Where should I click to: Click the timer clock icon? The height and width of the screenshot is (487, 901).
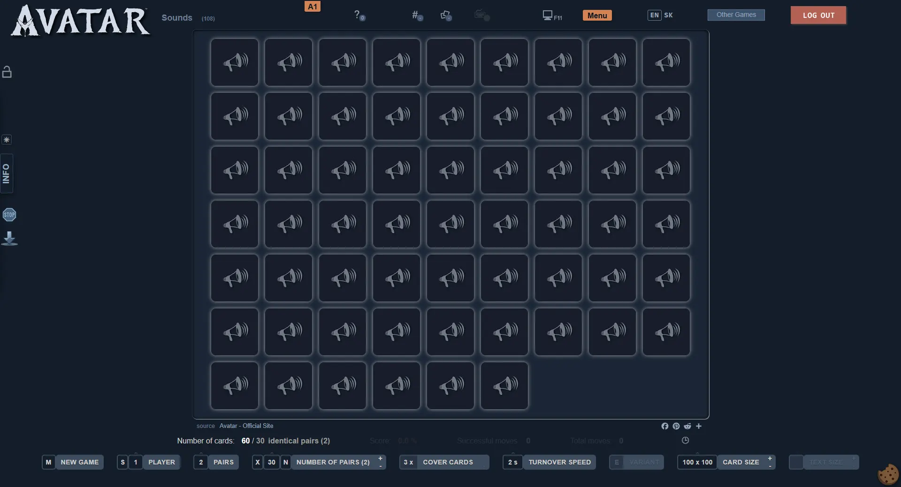tap(685, 441)
